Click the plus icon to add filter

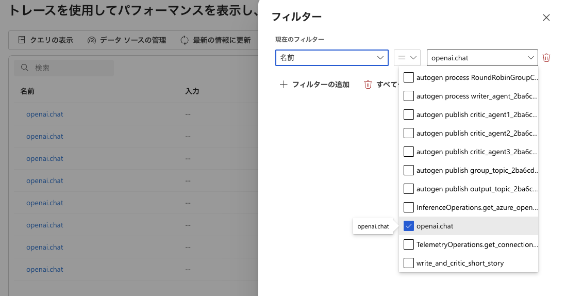283,85
